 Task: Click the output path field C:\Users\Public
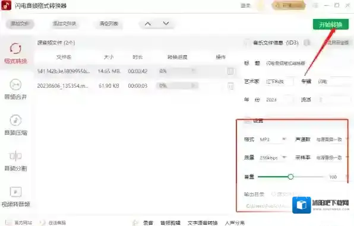pos(268,206)
